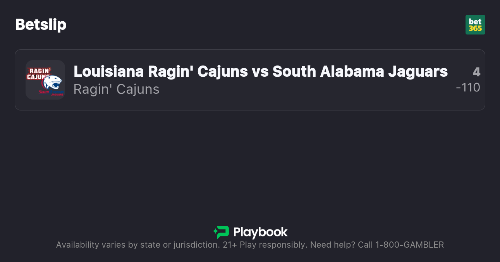The width and height of the screenshot is (500, 262).
Task: Select the Betslip heading
Action: pyautogui.click(x=41, y=25)
